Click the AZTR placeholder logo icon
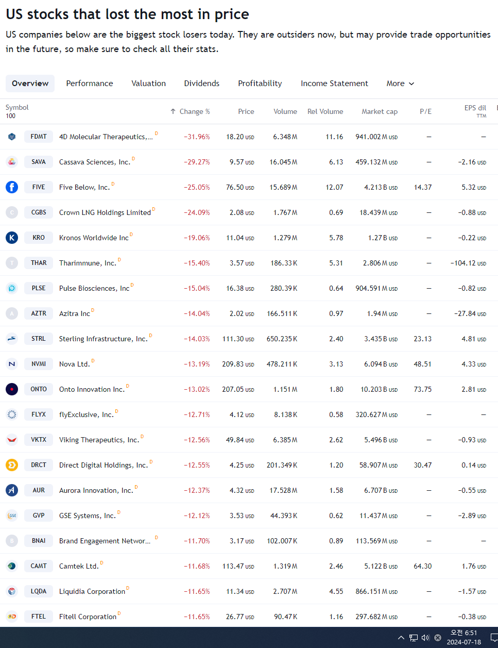Image resolution: width=498 pixels, height=648 pixels. pyautogui.click(x=12, y=313)
